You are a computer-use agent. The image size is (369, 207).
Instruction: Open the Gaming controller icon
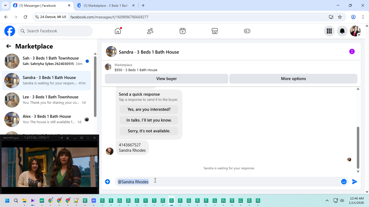pos(247,31)
